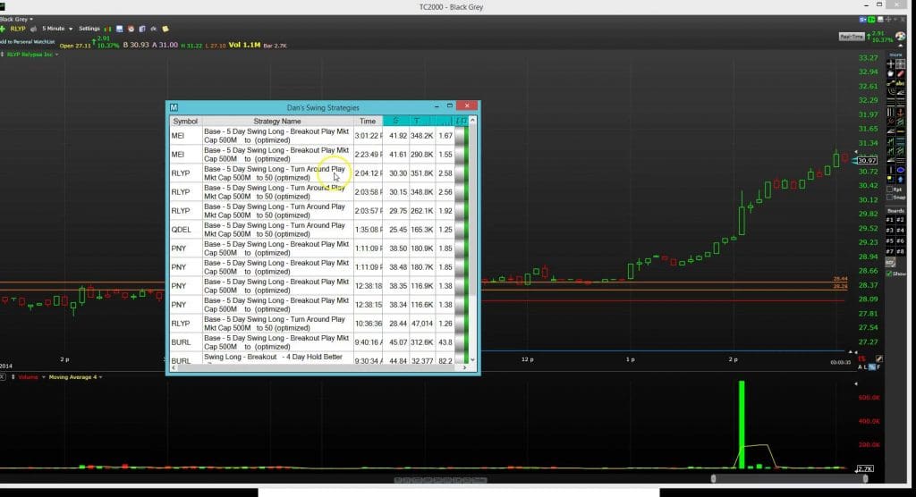Sort by the Strategy Name column header
Viewport: 916px width, 497px height.
tap(277, 121)
